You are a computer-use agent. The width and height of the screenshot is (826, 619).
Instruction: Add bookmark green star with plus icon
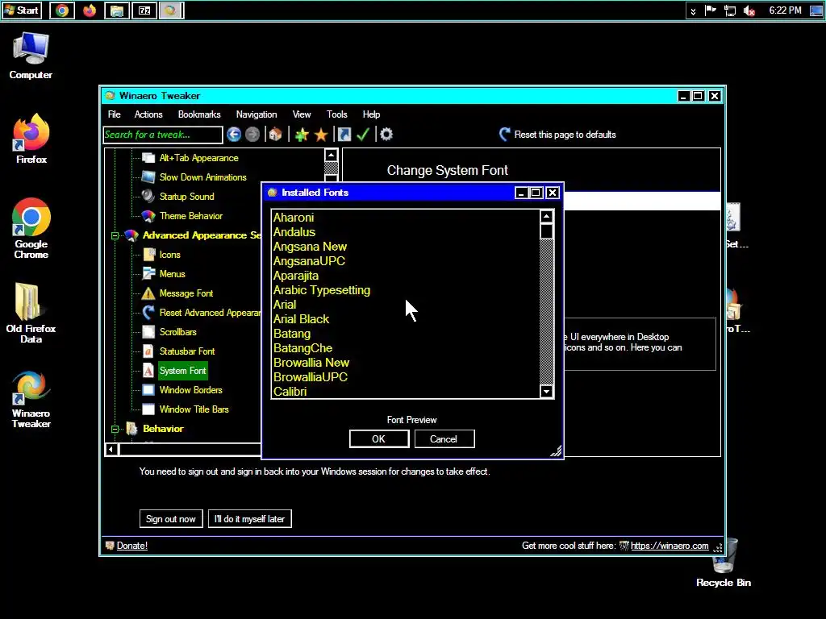[x=302, y=135]
